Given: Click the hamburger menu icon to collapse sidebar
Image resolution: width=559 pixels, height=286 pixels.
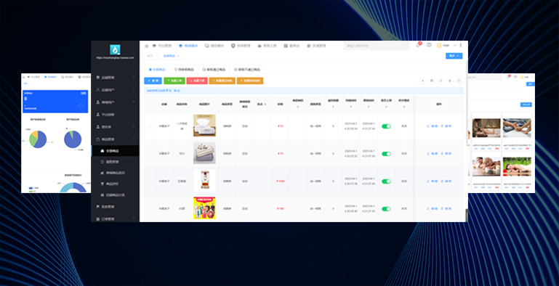Looking at the screenshot, I should 147,46.
